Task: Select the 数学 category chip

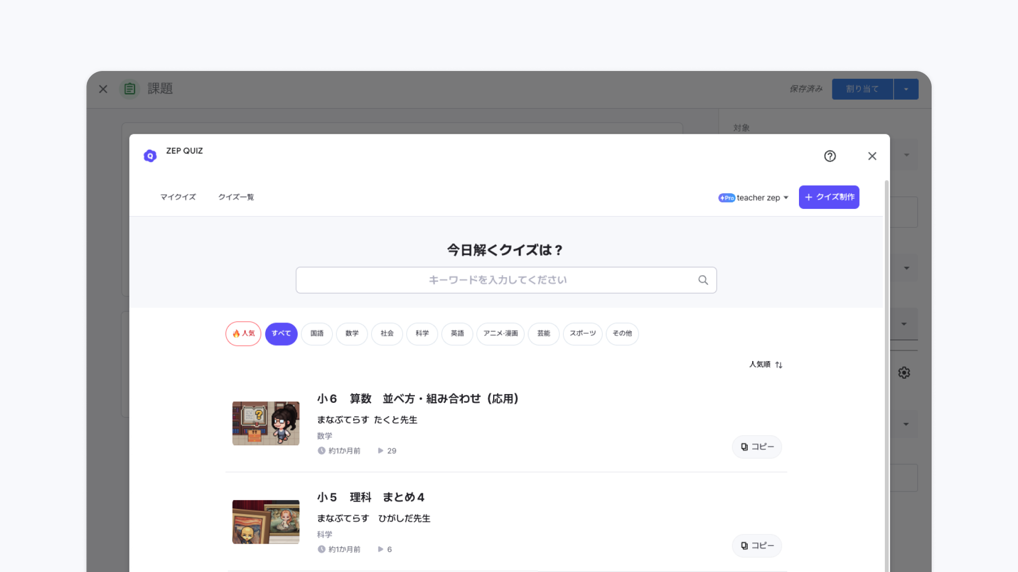Action: [352, 333]
